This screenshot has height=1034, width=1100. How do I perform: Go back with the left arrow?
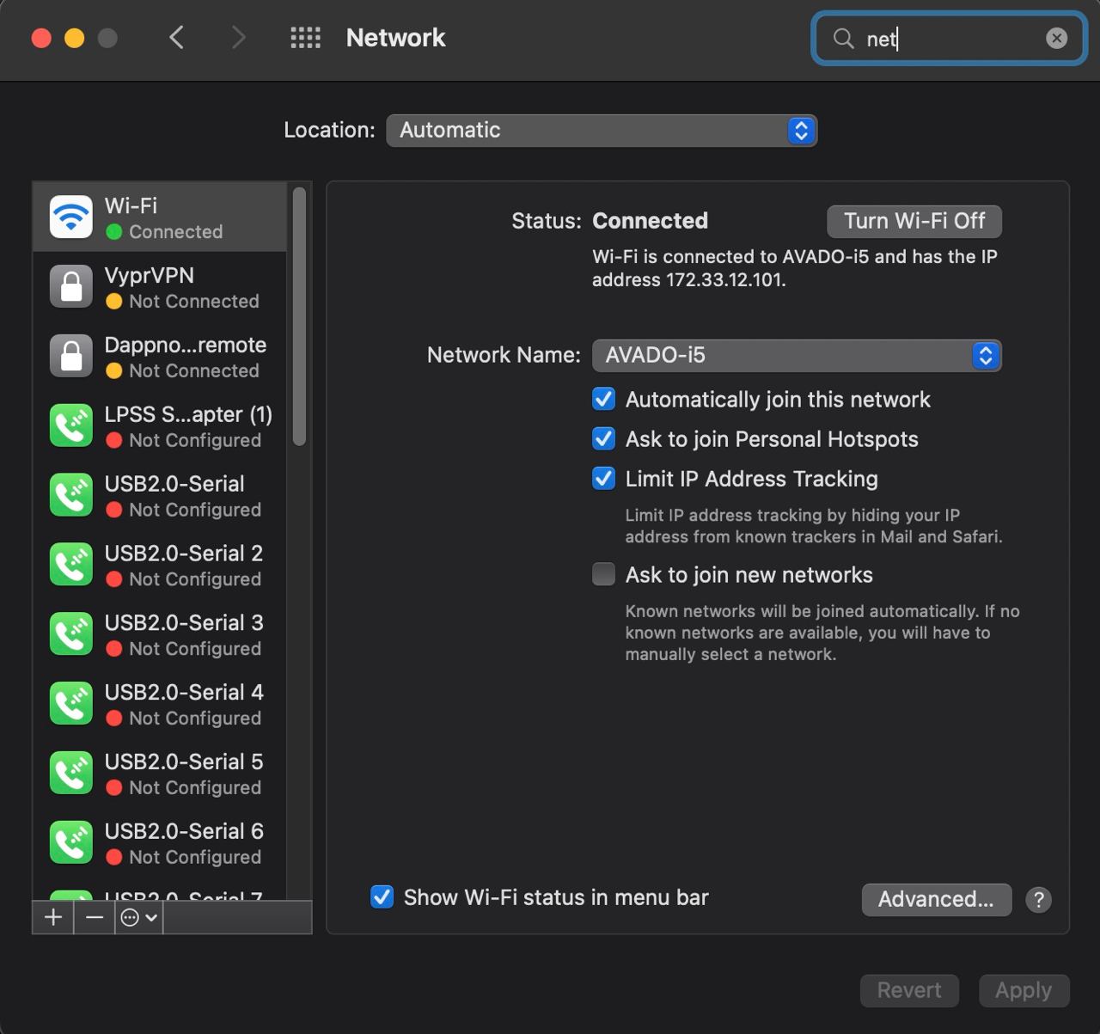point(177,38)
